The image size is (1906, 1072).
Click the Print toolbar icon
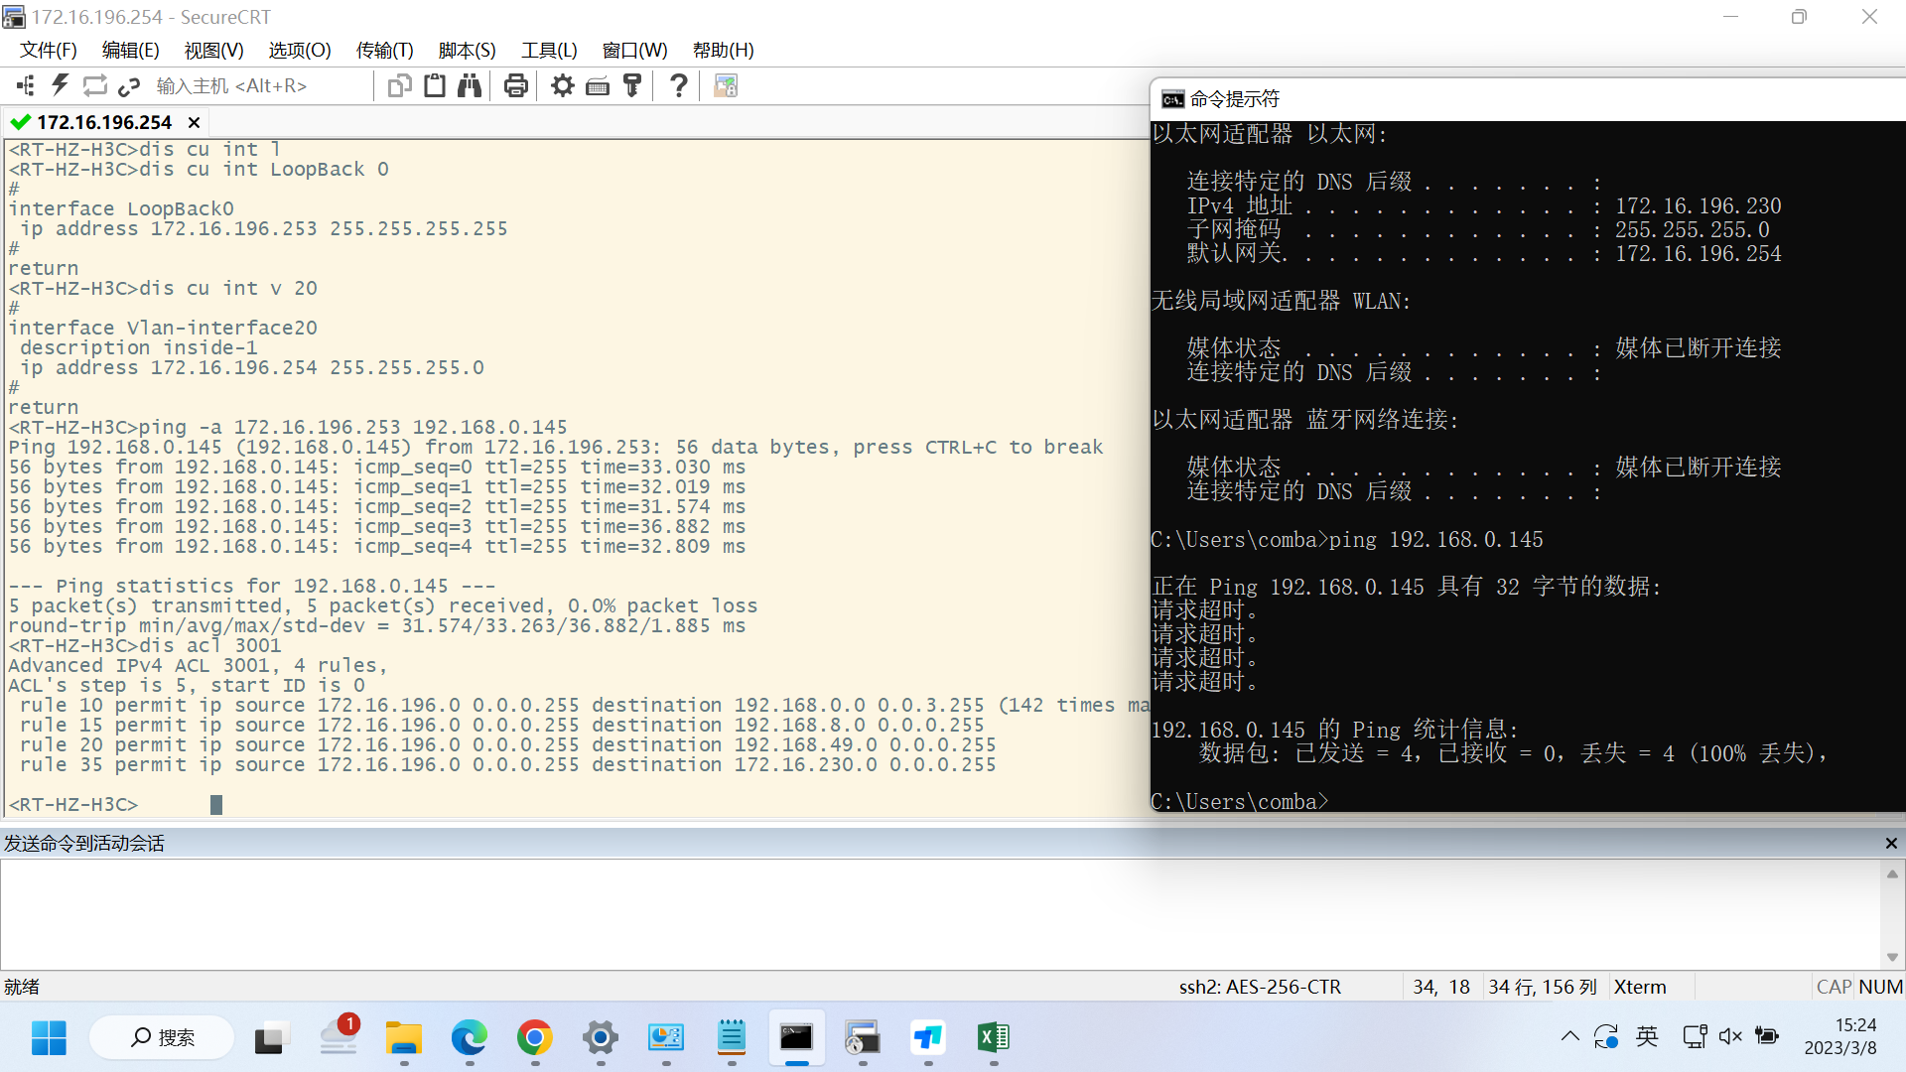coord(515,86)
